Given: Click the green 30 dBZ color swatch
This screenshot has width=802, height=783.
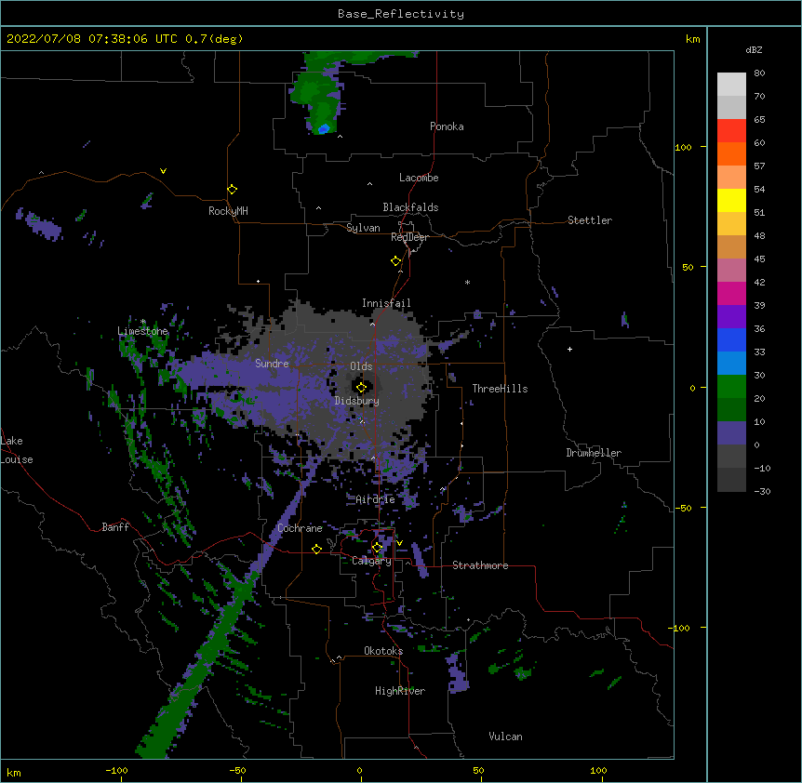Looking at the screenshot, I should tap(731, 387).
